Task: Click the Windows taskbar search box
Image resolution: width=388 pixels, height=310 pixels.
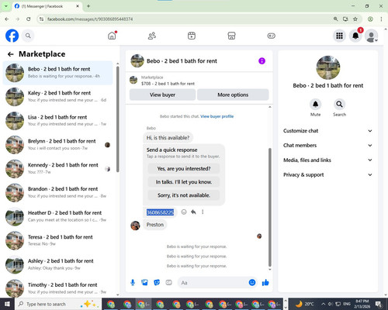Action: pyautogui.click(x=58, y=304)
